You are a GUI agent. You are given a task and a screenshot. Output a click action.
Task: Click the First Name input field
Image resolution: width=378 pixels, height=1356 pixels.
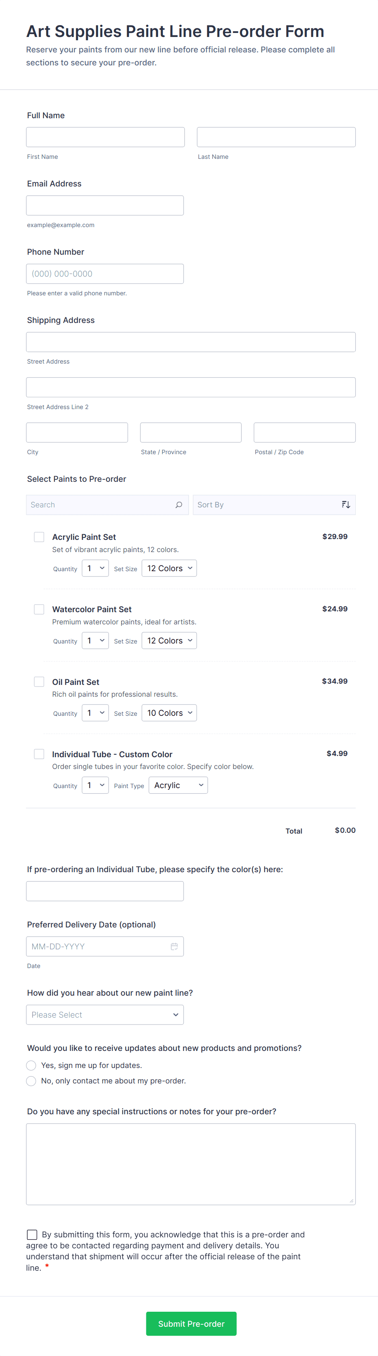click(x=105, y=137)
